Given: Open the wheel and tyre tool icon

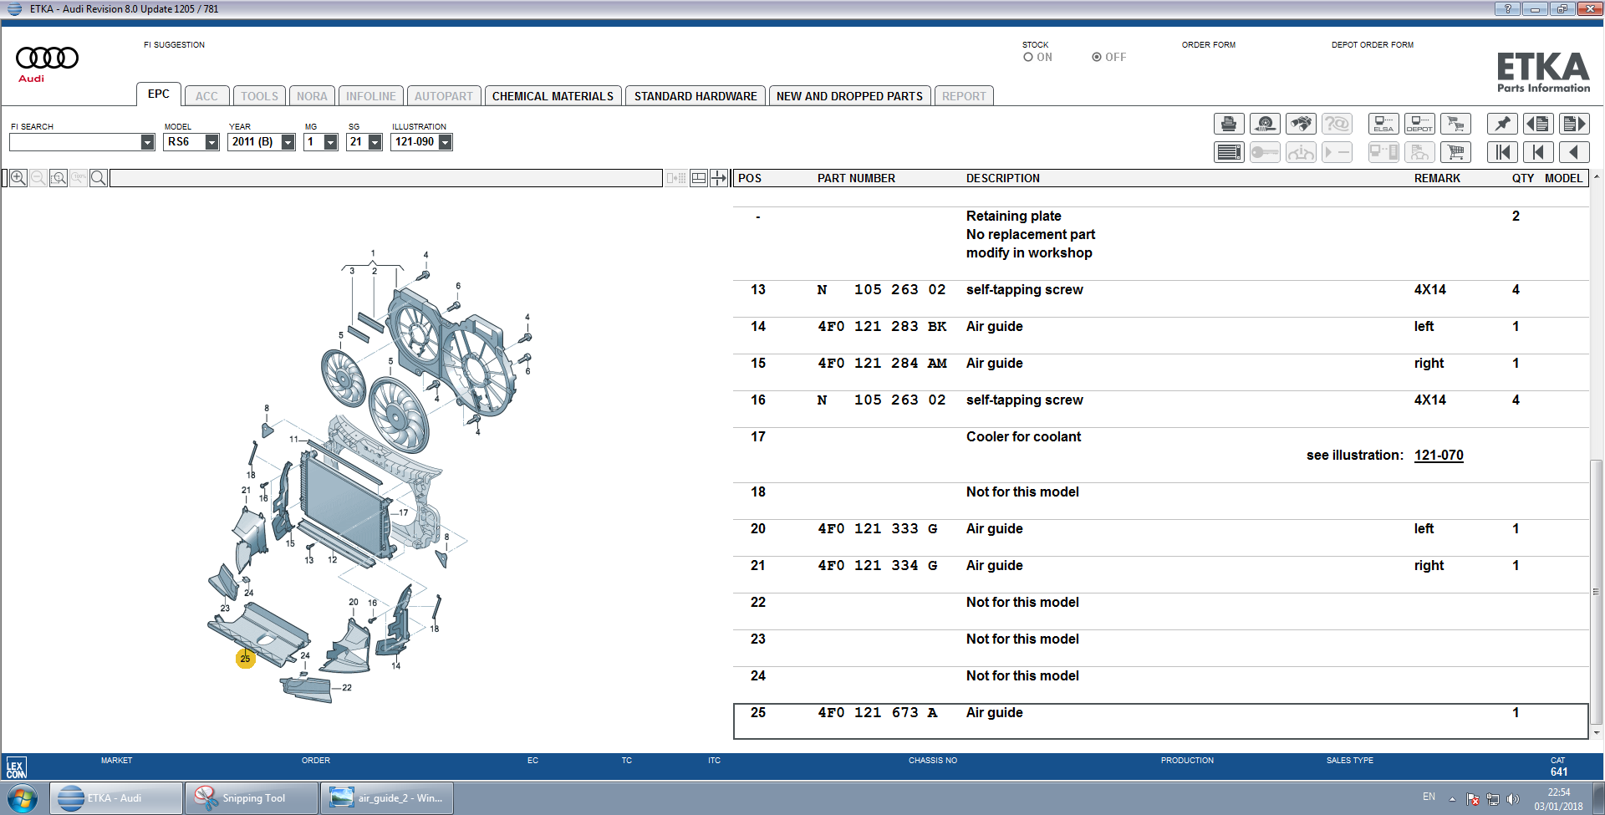Looking at the screenshot, I should click(x=1265, y=124).
